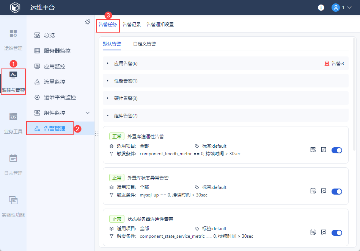
Task: Open 运维平台监控 menu item
Action: coord(60,97)
